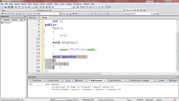The image size is (179, 101).
Task: Switch to the Start here tab
Action: [32, 17]
